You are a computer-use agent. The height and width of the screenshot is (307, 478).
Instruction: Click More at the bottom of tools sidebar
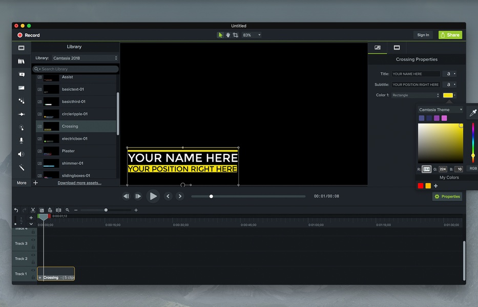(x=22, y=183)
